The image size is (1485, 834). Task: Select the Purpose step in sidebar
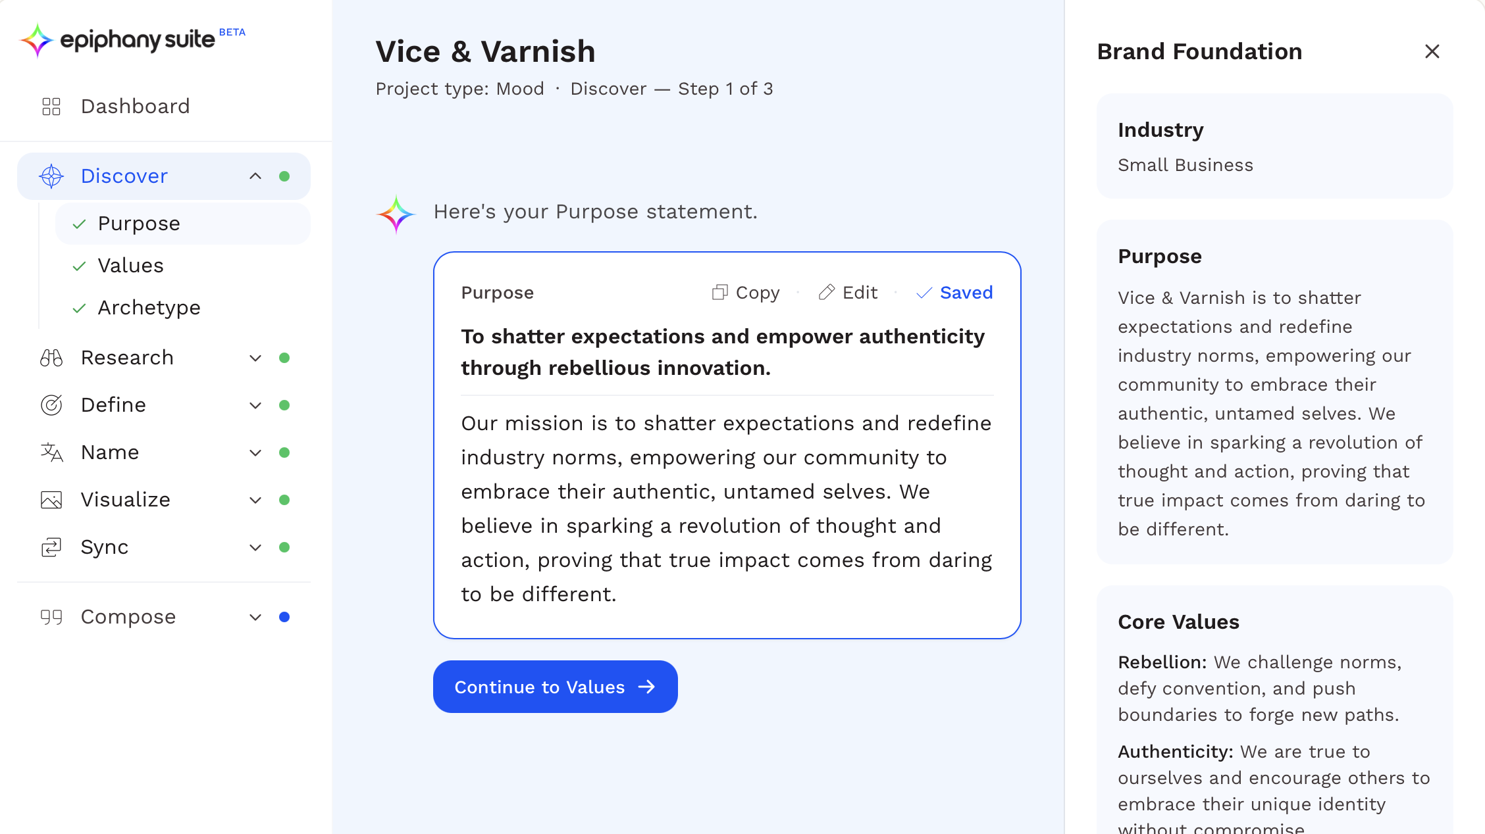(139, 224)
